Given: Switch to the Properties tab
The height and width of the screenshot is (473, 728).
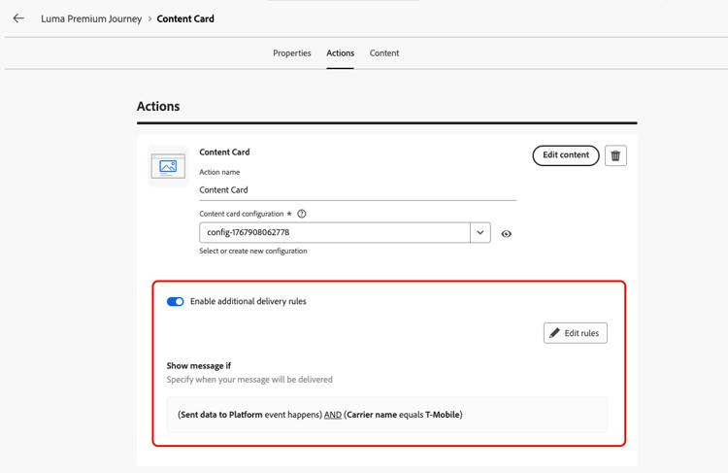Looking at the screenshot, I should 292,53.
